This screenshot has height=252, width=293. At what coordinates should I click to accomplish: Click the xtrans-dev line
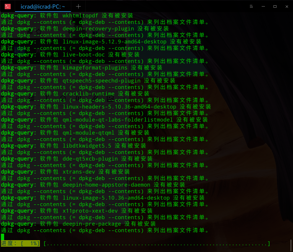click(x=65, y=172)
